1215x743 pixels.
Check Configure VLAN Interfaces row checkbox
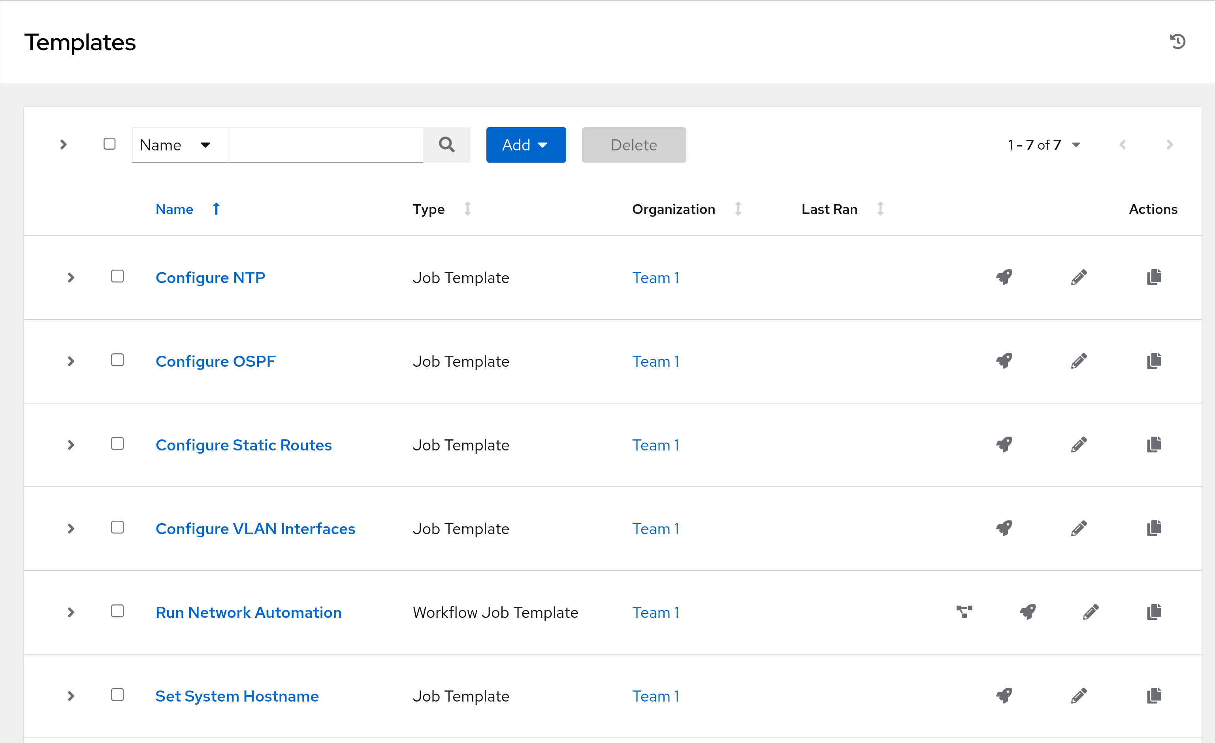pos(117,528)
